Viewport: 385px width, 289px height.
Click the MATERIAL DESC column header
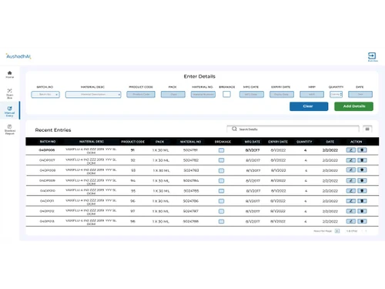(x=92, y=142)
